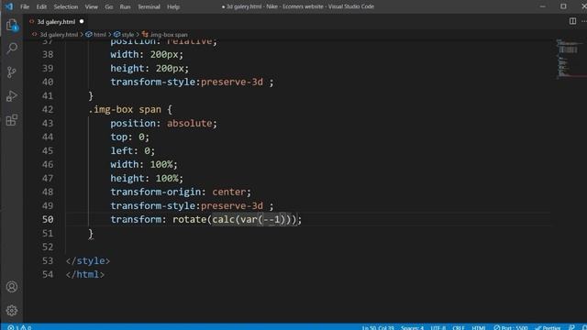Click line number 50 in the gutter

click(48, 219)
